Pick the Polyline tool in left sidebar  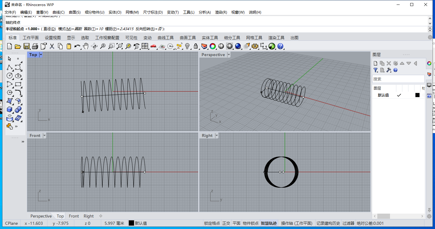10,67
